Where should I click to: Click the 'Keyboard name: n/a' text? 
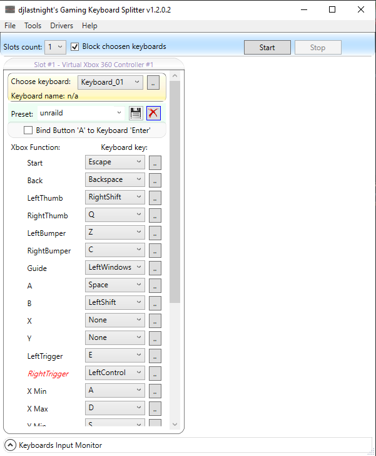click(44, 96)
